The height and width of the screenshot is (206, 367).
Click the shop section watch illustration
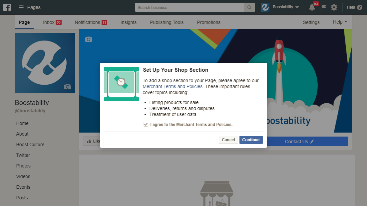click(122, 84)
